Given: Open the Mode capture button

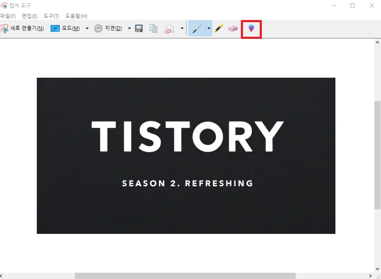Looking at the screenshot, I should point(65,28).
